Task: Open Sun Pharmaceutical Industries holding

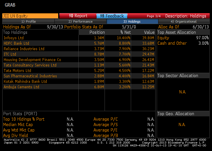Action: point(30,76)
